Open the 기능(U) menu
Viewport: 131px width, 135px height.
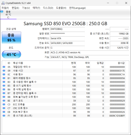click(x=26, y=8)
